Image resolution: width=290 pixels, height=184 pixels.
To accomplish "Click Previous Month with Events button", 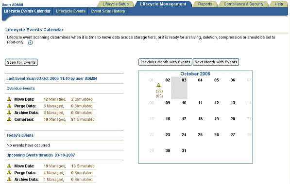I will tap(165, 62).
